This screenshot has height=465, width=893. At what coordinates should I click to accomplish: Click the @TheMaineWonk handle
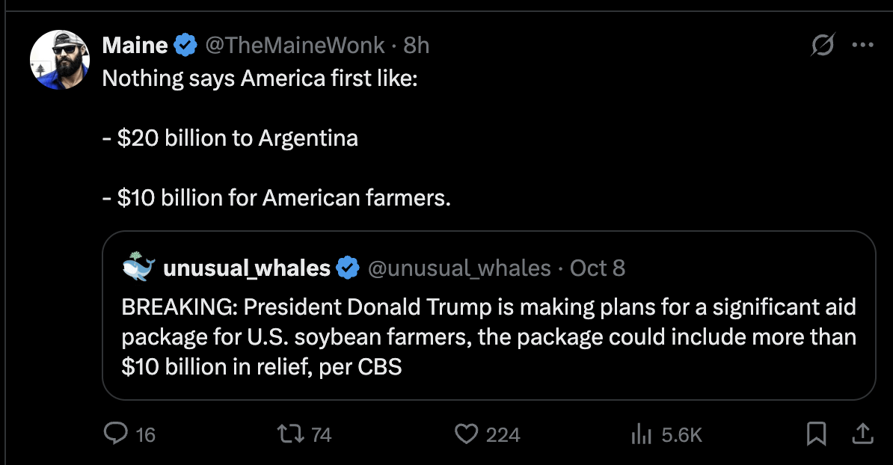296,46
